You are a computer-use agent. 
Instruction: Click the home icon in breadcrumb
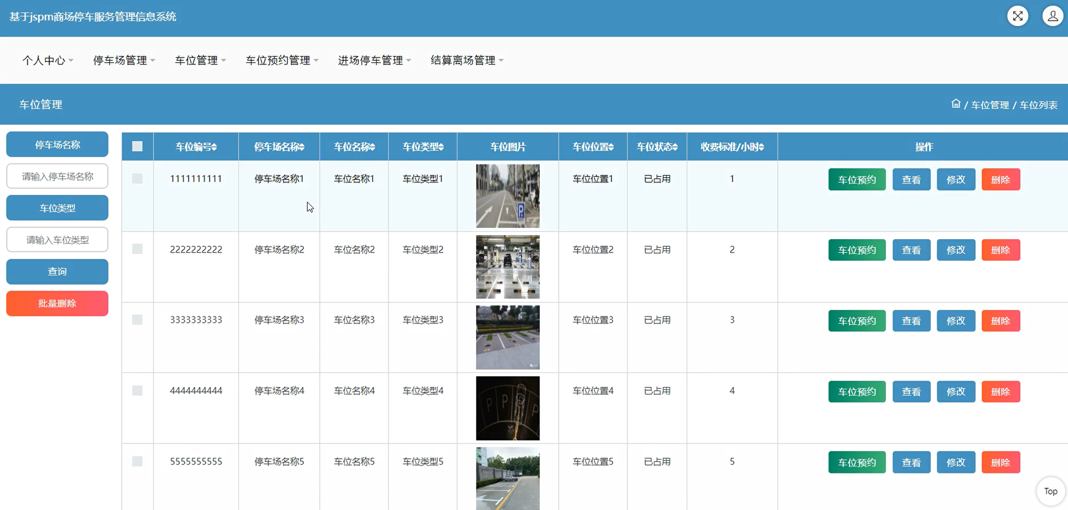956,104
